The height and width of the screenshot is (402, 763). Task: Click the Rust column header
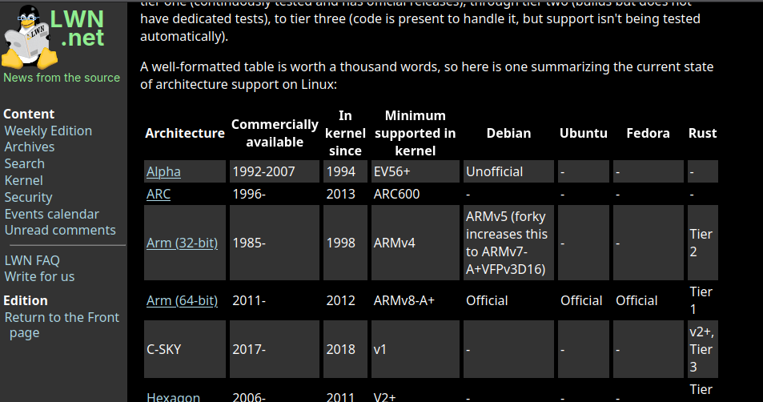[x=702, y=133]
